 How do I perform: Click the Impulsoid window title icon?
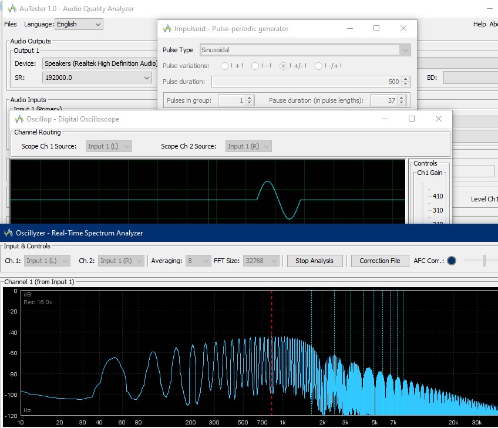(x=167, y=29)
